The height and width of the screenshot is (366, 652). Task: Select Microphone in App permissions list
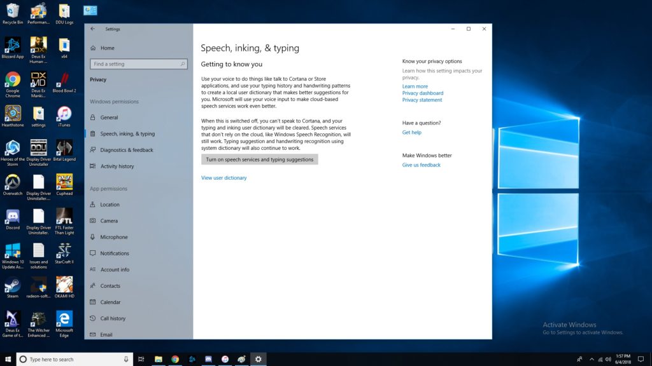(x=113, y=237)
